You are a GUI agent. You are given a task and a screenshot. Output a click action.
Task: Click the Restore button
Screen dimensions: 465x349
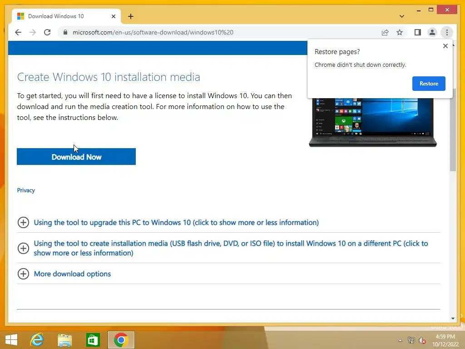coord(429,84)
